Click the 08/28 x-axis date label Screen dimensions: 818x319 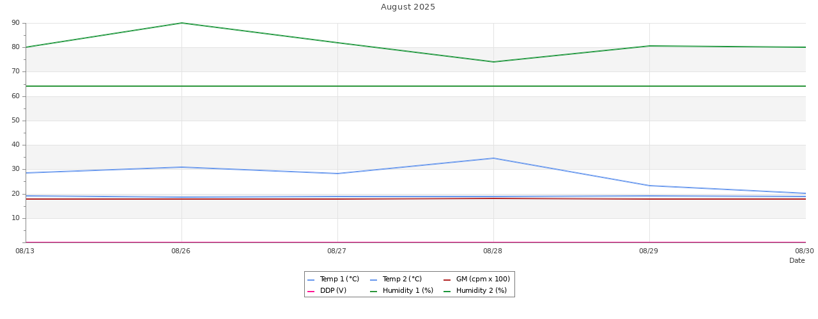(x=493, y=251)
